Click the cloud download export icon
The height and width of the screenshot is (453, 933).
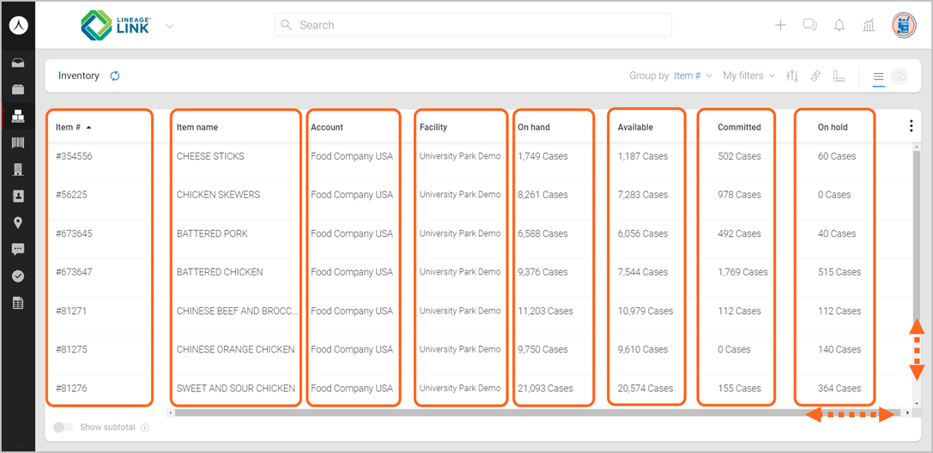[x=900, y=76]
